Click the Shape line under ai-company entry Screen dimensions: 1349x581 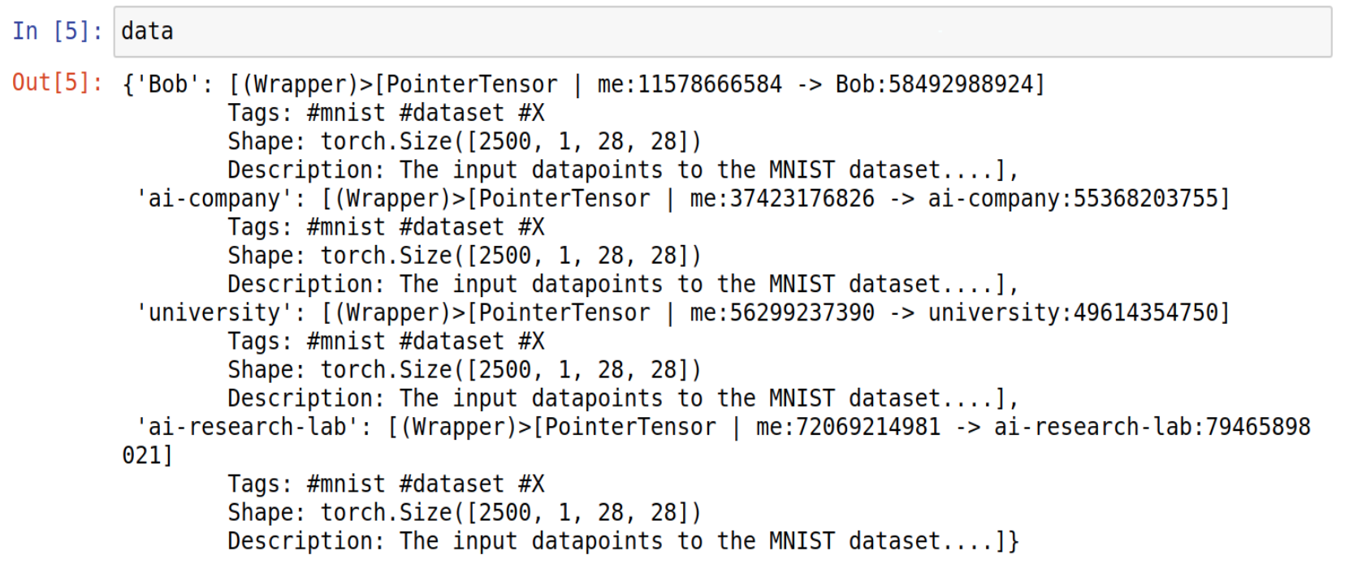[x=465, y=256]
